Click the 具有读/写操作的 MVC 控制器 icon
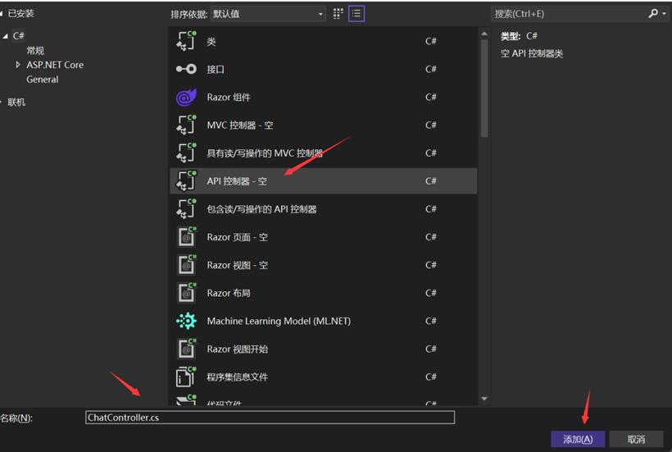 click(186, 153)
